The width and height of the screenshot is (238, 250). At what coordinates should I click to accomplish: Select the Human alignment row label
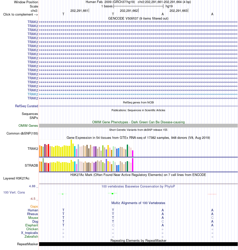(33, 210)
